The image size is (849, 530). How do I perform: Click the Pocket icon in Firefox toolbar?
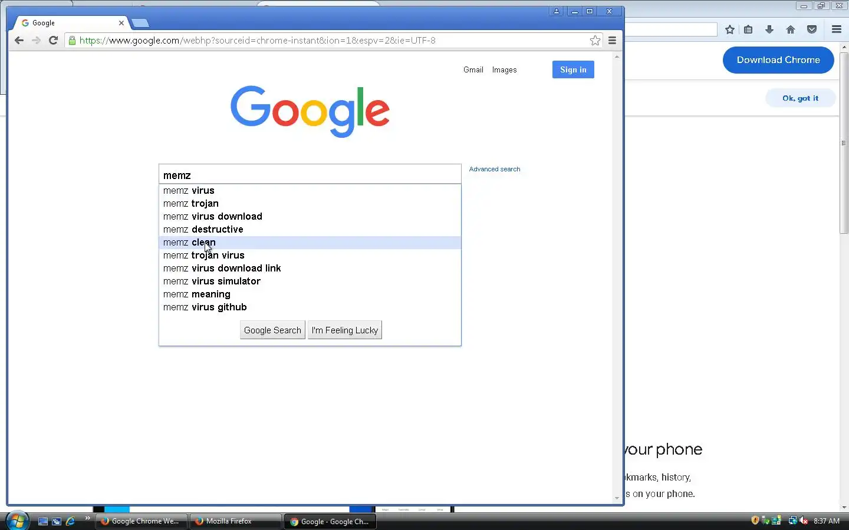click(812, 29)
